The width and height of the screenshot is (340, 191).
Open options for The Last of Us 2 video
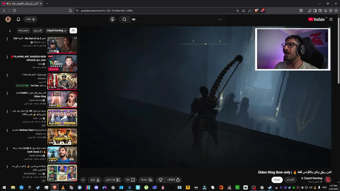click(x=7, y=39)
